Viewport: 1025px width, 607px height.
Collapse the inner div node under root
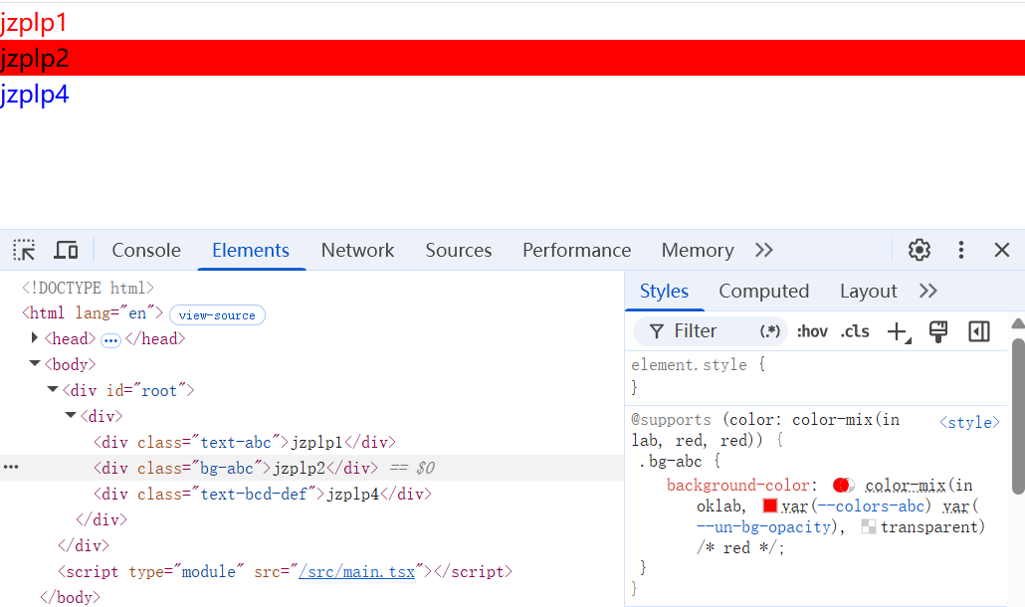(71, 415)
